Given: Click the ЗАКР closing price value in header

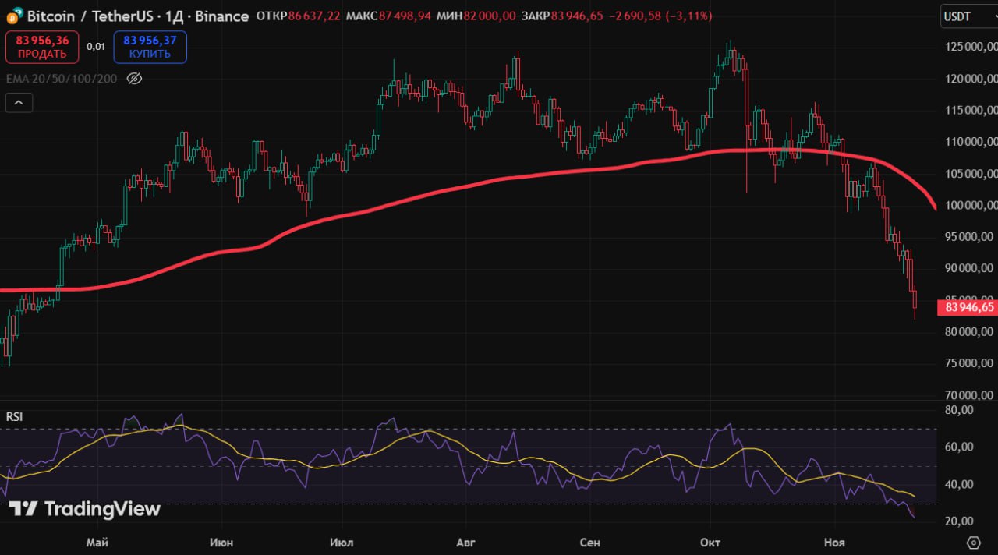Looking at the screenshot, I should pyautogui.click(x=577, y=16).
